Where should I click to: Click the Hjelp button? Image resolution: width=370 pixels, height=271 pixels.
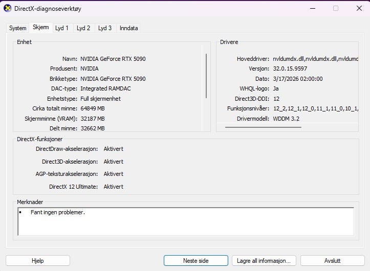[38, 261]
